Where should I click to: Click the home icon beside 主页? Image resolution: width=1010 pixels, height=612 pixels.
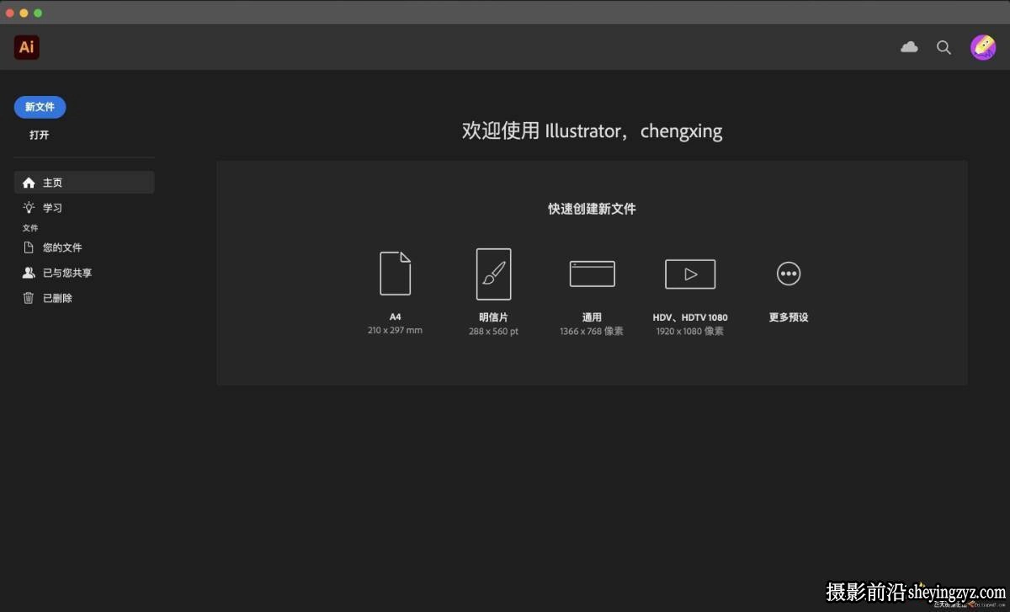[x=29, y=183]
